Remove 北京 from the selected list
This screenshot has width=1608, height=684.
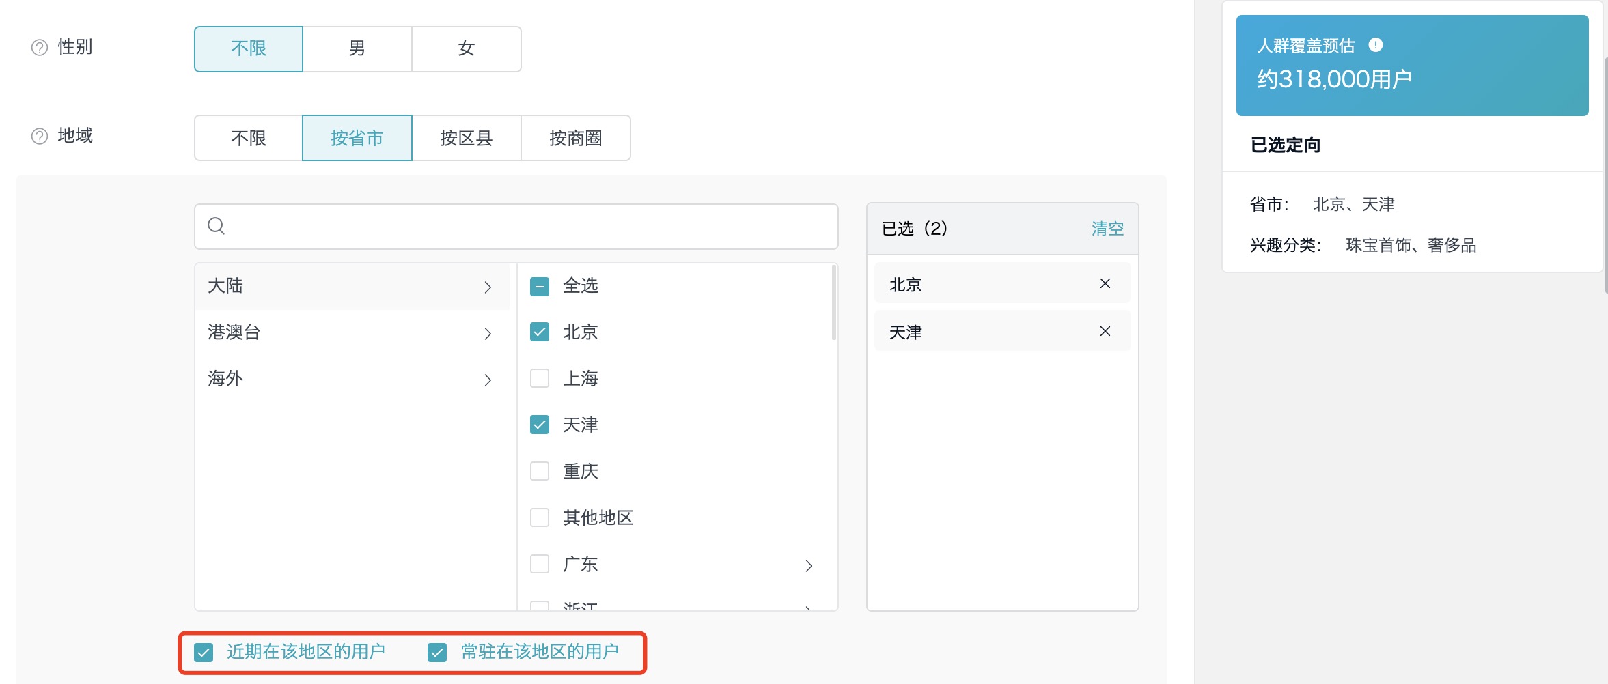(1105, 283)
